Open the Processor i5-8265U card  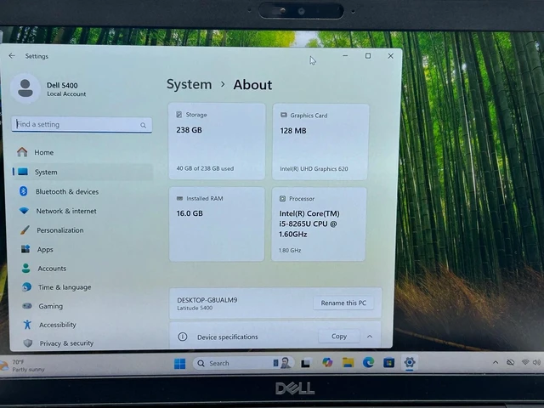pyautogui.click(x=319, y=224)
